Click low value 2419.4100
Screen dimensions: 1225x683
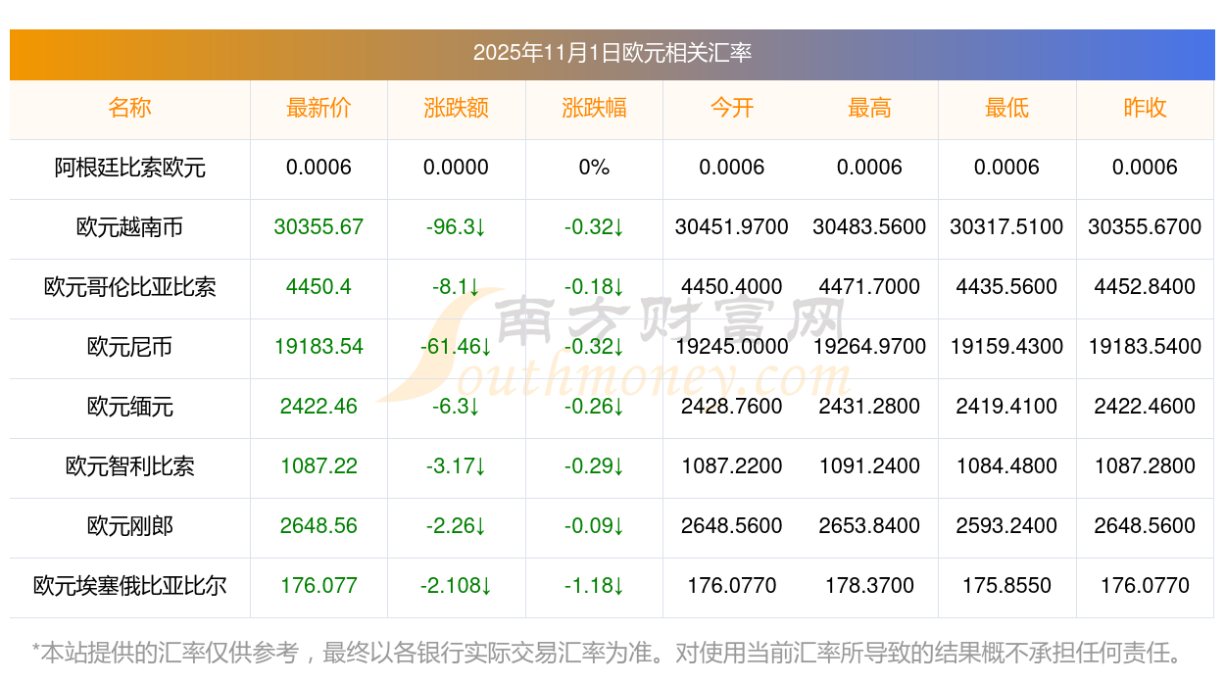[1006, 407]
